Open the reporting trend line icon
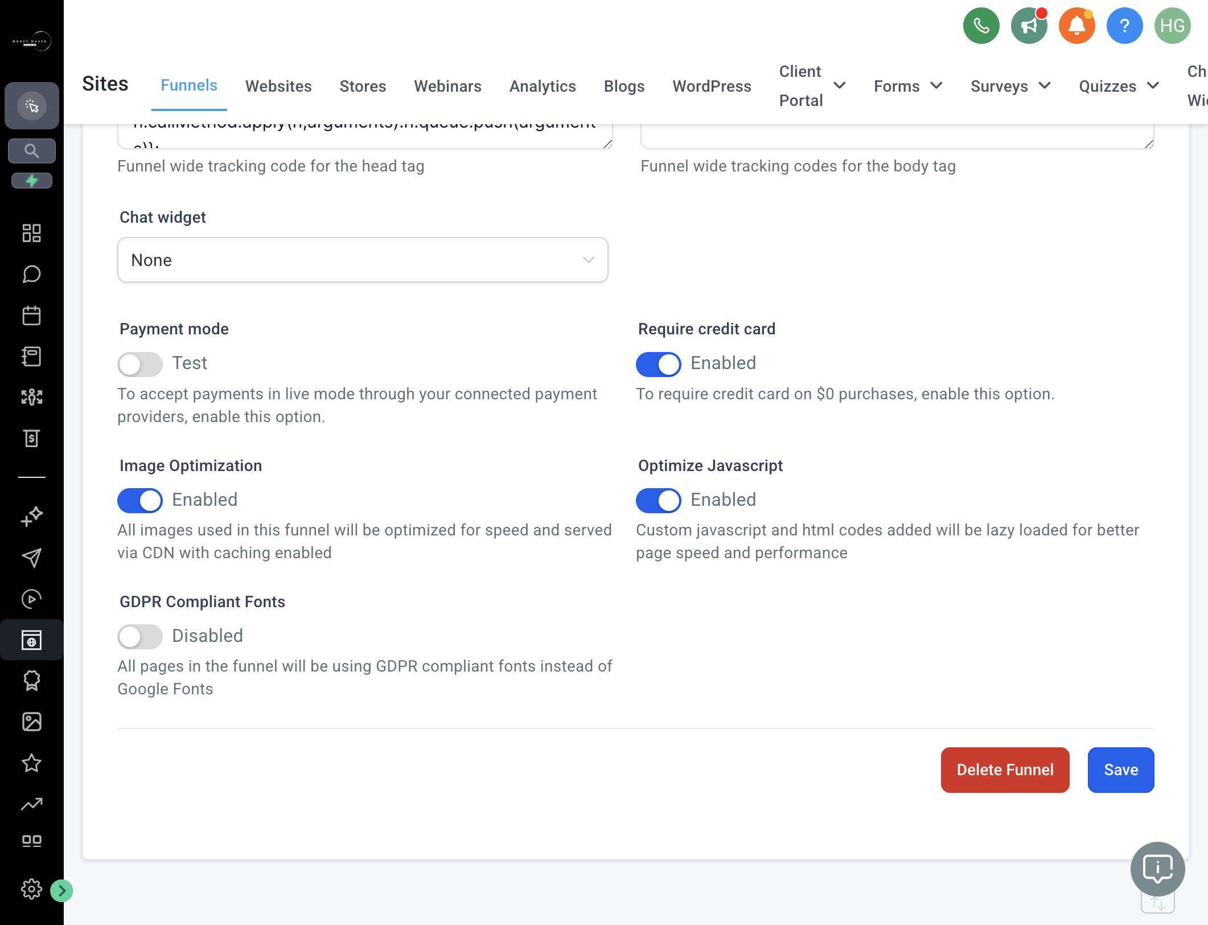The image size is (1208, 925). (x=32, y=804)
